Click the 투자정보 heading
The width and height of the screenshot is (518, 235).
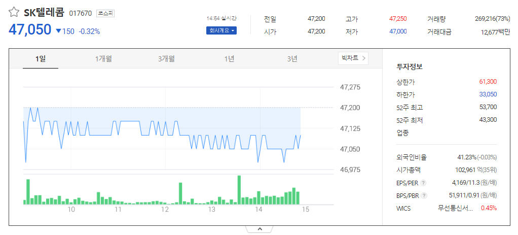[x=410, y=66]
